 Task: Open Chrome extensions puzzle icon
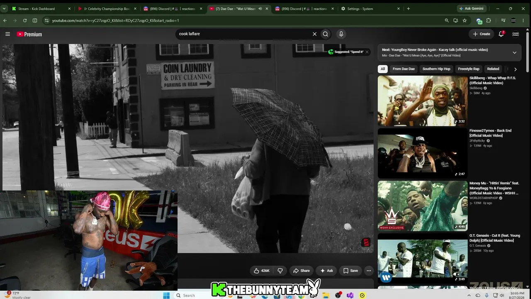tap(489, 20)
